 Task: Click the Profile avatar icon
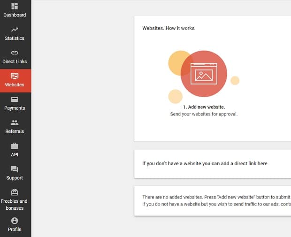15,221
